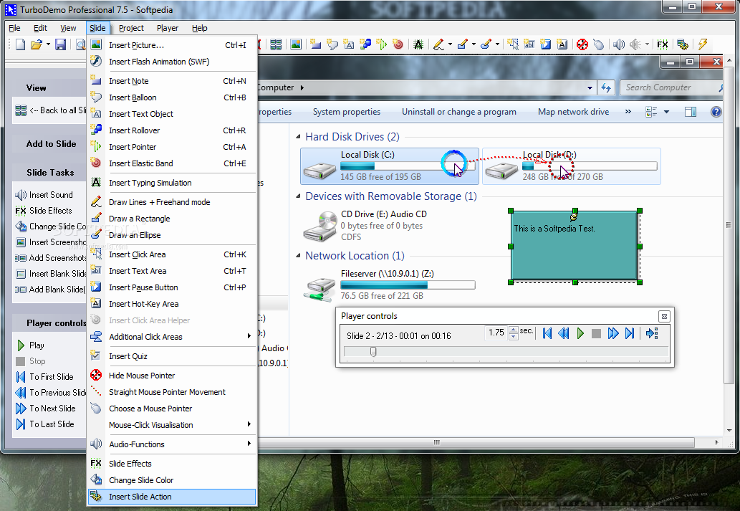
Task: Click the Insert Pointer toolbar icon
Action: (x=381, y=44)
